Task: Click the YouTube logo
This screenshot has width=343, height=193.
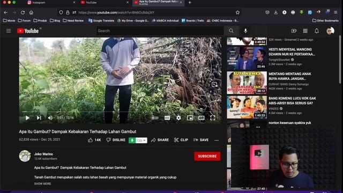Action: (x=28, y=31)
